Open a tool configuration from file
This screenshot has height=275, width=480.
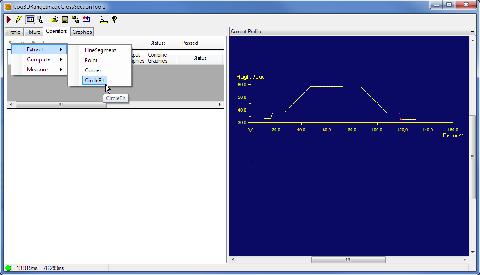(54, 19)
